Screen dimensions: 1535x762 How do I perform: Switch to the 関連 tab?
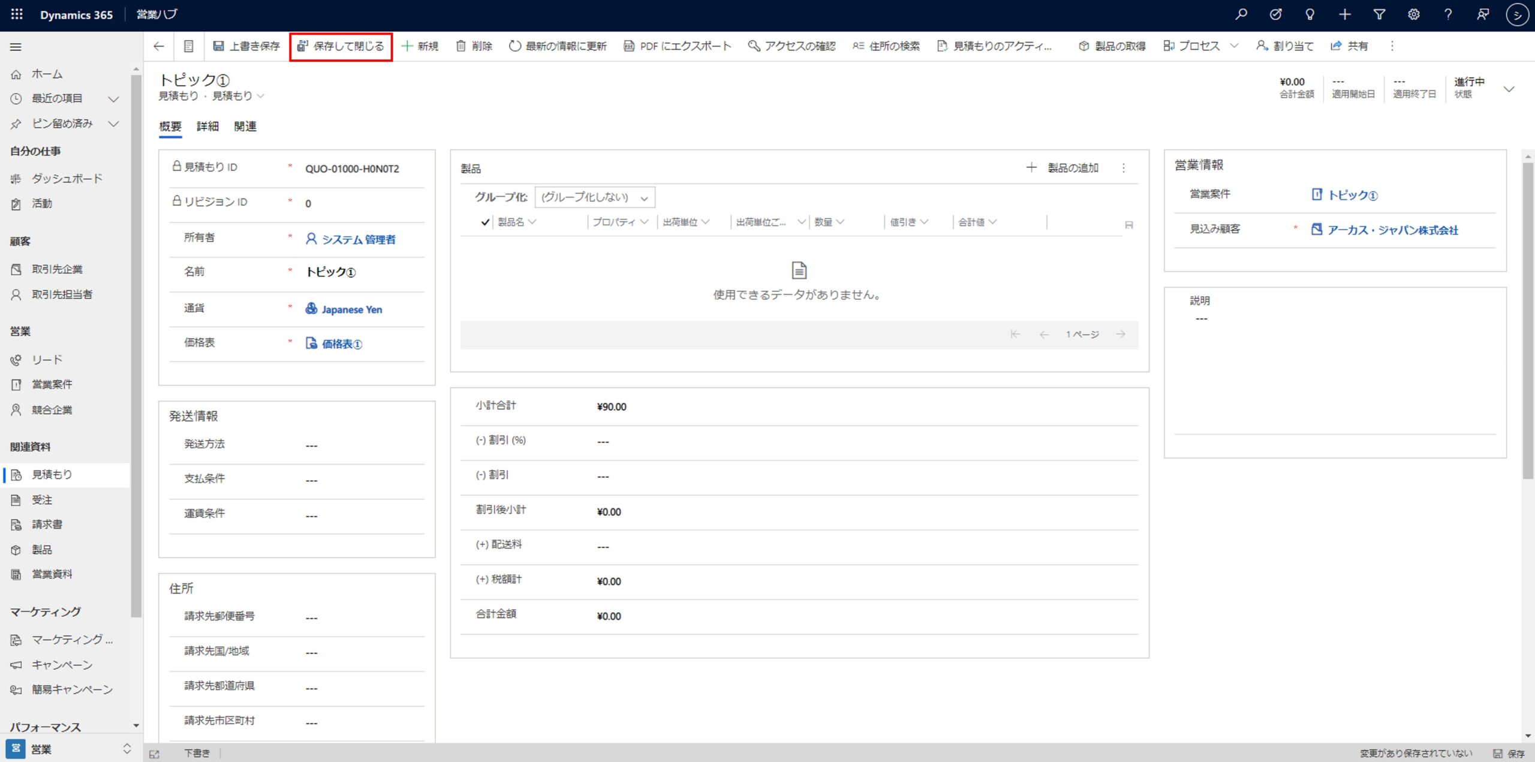(x=245, y=127)
